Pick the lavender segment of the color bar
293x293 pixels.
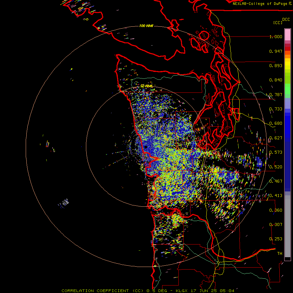pyautogui.click(x=287, y=103)
